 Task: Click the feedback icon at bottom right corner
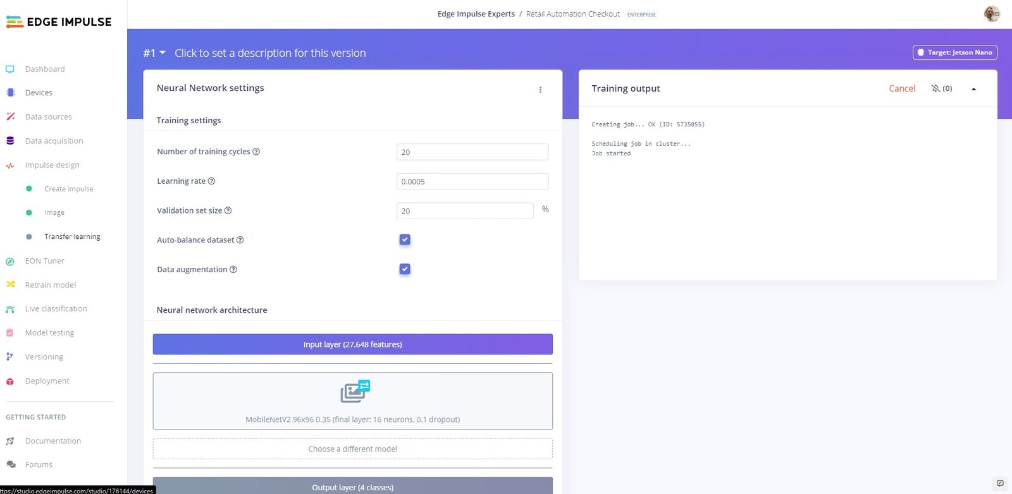coord(1000,483)
